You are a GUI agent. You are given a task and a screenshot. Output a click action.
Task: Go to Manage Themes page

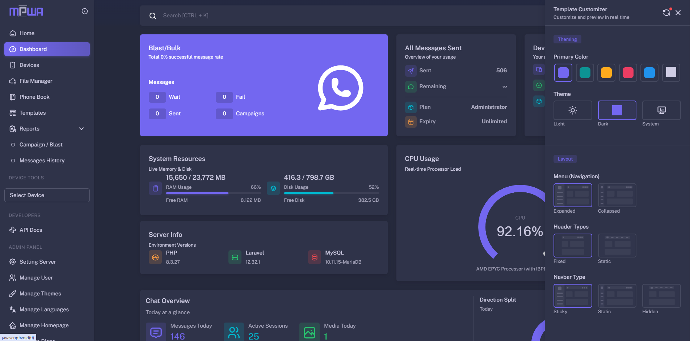40,294
